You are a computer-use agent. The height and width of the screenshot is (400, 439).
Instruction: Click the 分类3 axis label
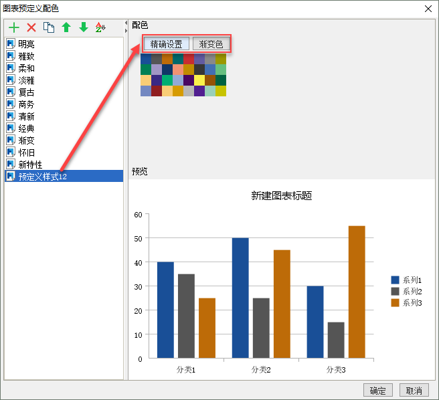(336, 370)
